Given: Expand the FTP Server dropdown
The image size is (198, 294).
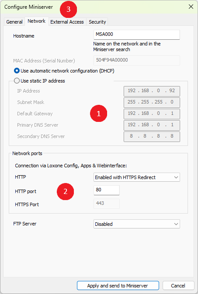Looking at the screenshot, I should [x=137, y=224].
